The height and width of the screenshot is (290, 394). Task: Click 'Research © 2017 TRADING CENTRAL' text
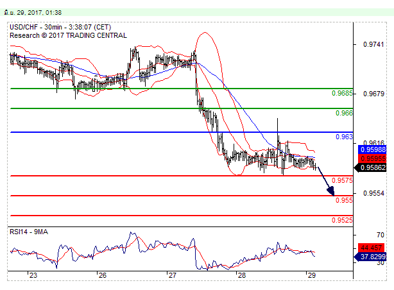tap(68, 35)
